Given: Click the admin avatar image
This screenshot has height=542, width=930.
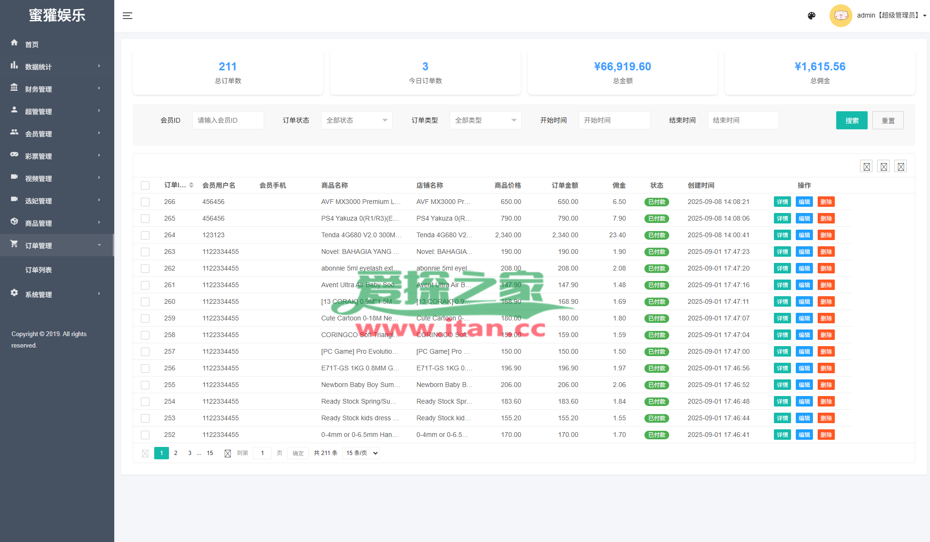Looking at the screenshot, I should (x=841, y=16).
